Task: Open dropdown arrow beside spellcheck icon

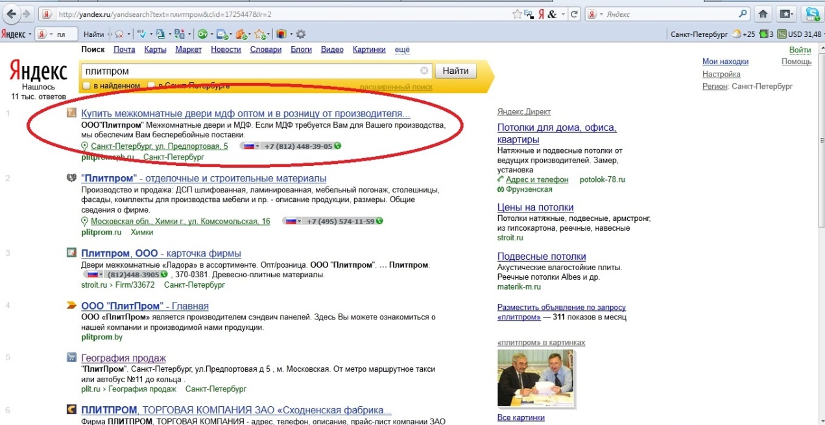Action: point(151,34)
